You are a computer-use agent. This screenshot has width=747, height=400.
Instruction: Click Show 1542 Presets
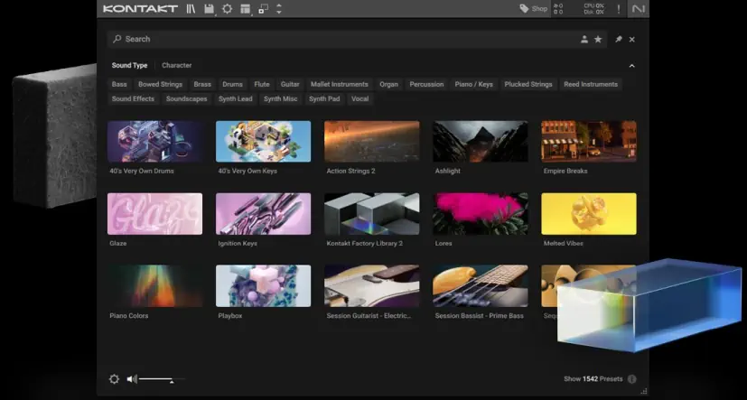[x=593, y=379]
